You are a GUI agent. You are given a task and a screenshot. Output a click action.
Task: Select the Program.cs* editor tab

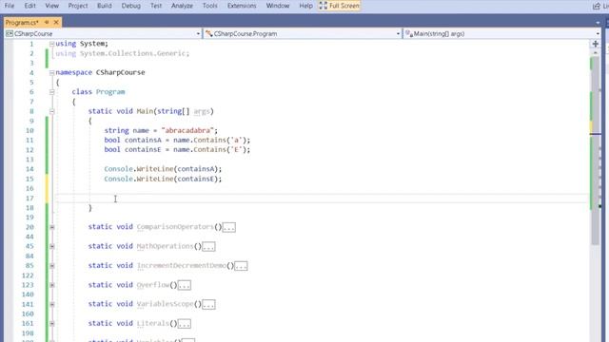coord(22,23)
